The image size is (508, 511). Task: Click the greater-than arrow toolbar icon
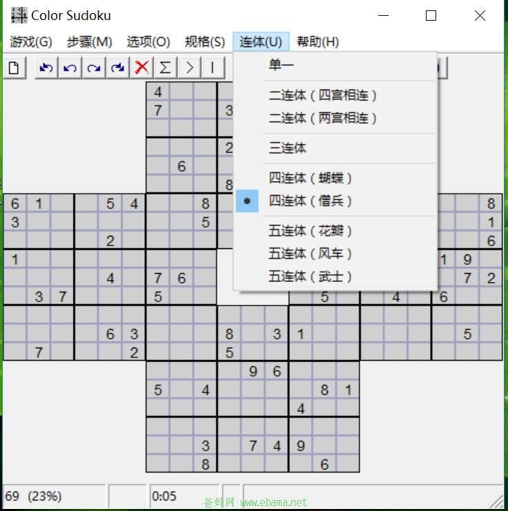click(x=189, y=68)
